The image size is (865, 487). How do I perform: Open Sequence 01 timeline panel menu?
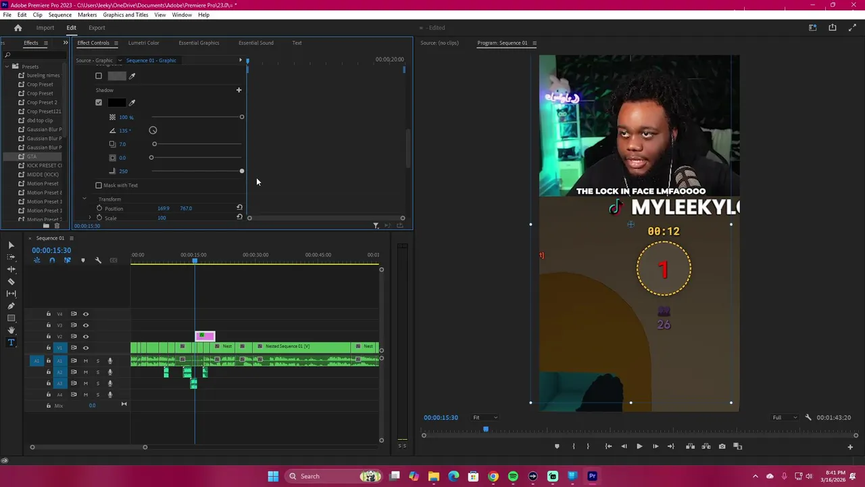(71, 238)
